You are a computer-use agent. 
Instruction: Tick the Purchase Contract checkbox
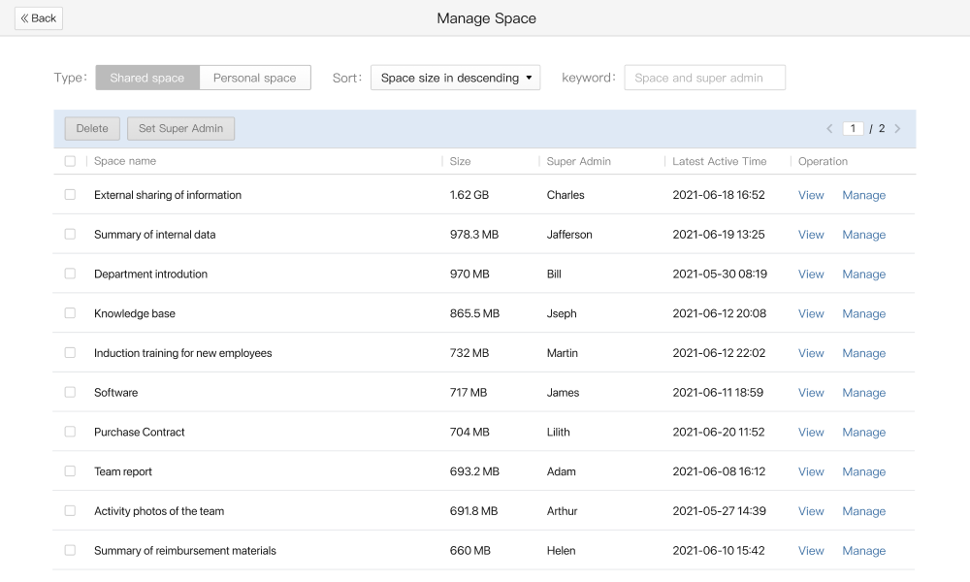coord(70,432)
